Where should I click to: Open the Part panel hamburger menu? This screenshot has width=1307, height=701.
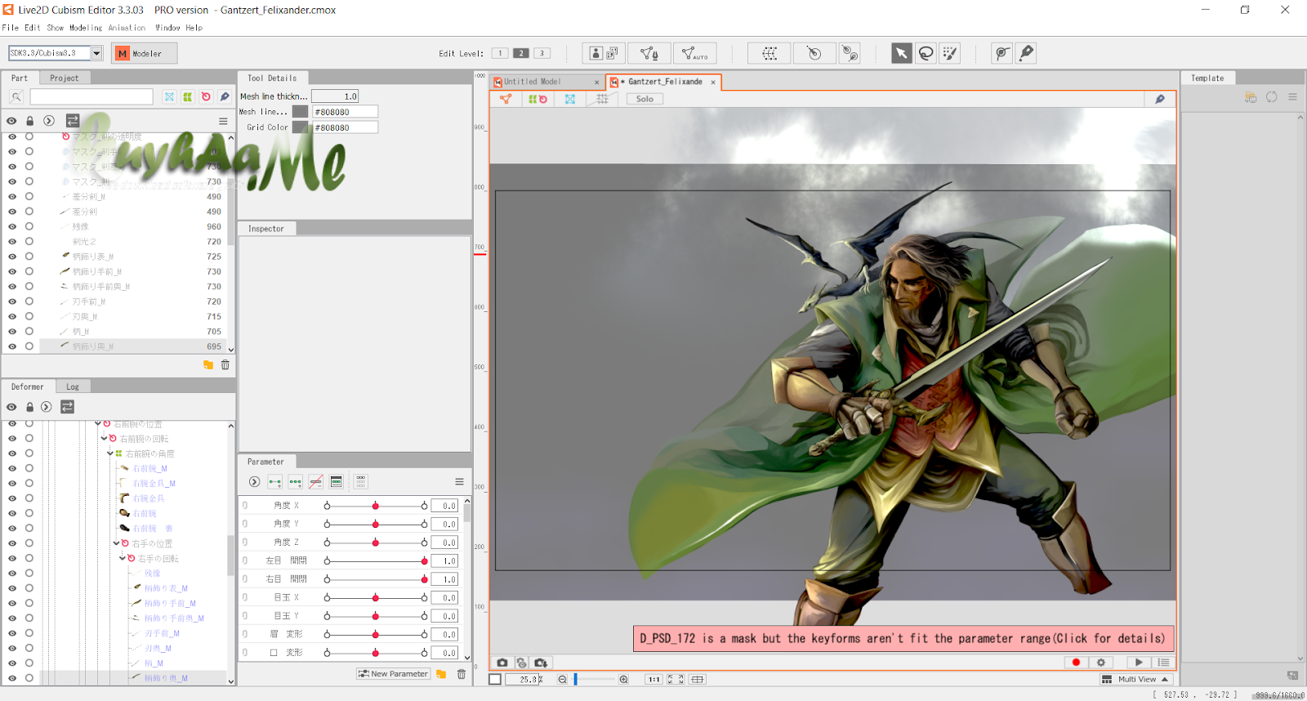(223, 121)
